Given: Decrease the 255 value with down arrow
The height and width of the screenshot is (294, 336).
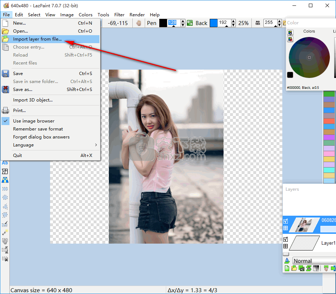Looking at the screenshot, I should click(279, 25).
